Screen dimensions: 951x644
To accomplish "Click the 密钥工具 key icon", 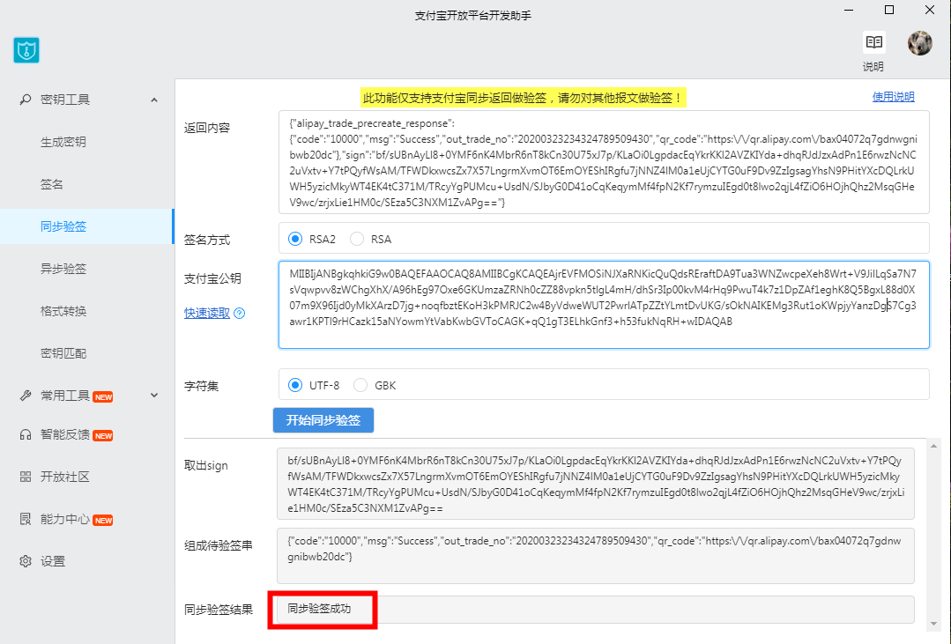I will click(26, 100).
